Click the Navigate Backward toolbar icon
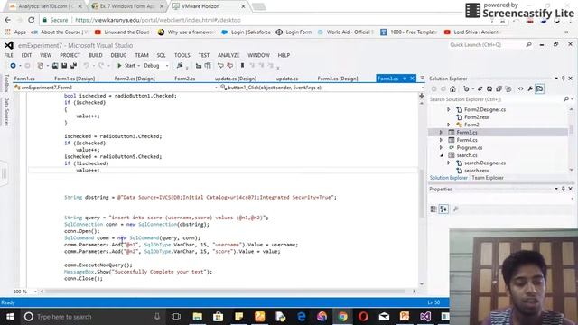Viewport: 578px width, 325px height. (13, 66)
